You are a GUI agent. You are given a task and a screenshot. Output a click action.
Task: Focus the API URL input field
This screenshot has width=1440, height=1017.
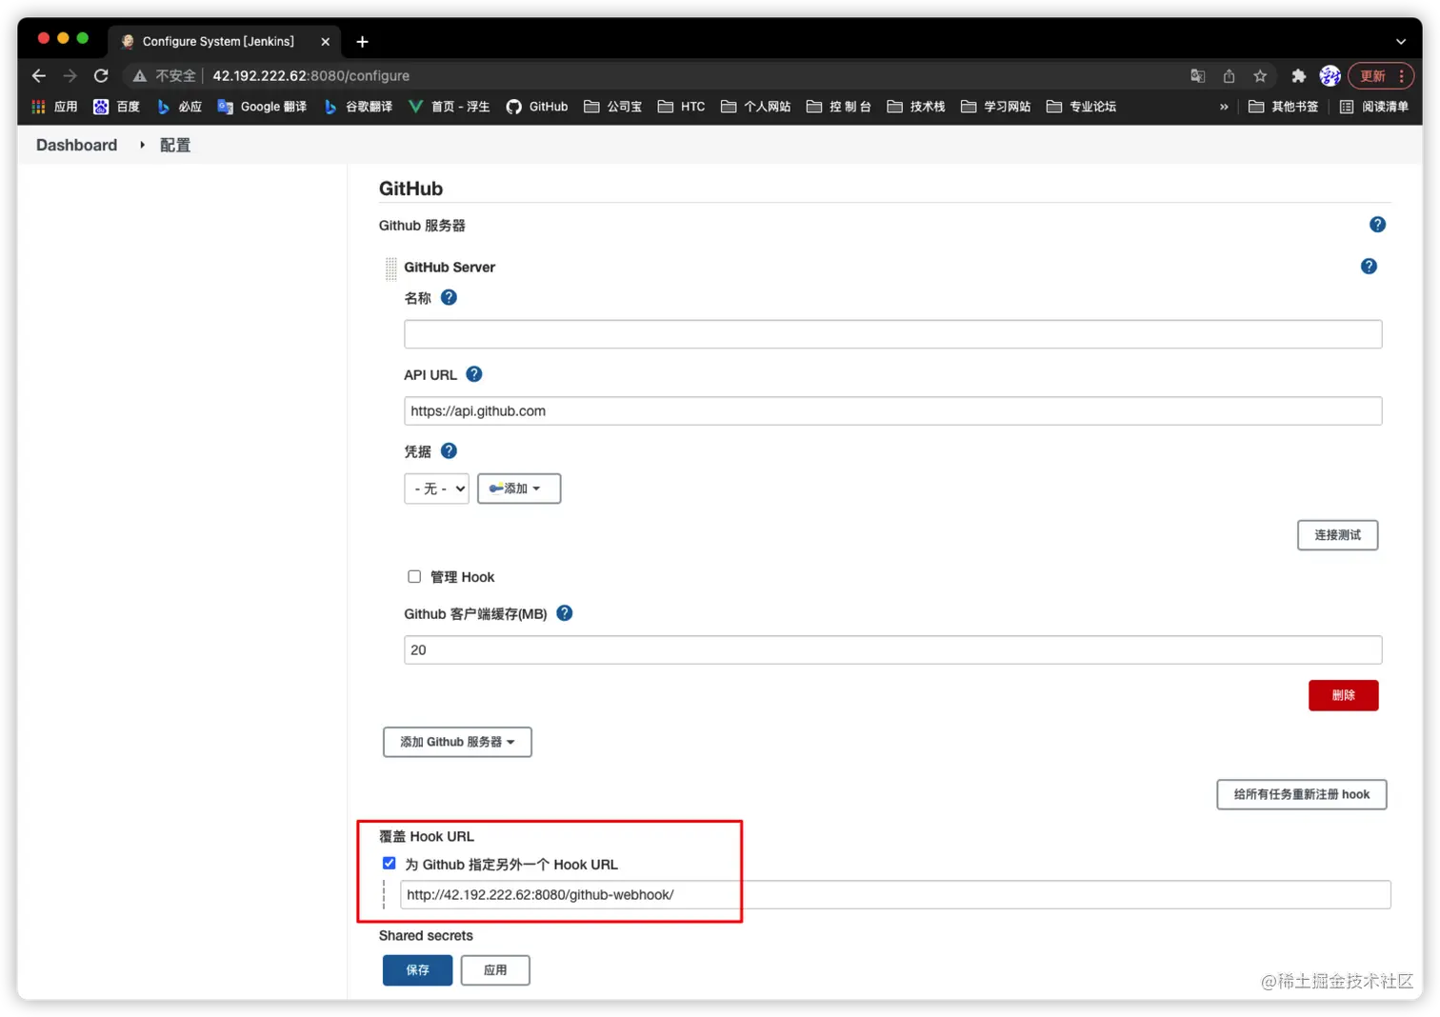pos(892,410)
